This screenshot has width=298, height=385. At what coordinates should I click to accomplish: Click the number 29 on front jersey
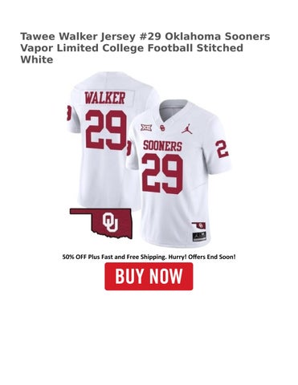pyautogui.click(x=162, y=174)
